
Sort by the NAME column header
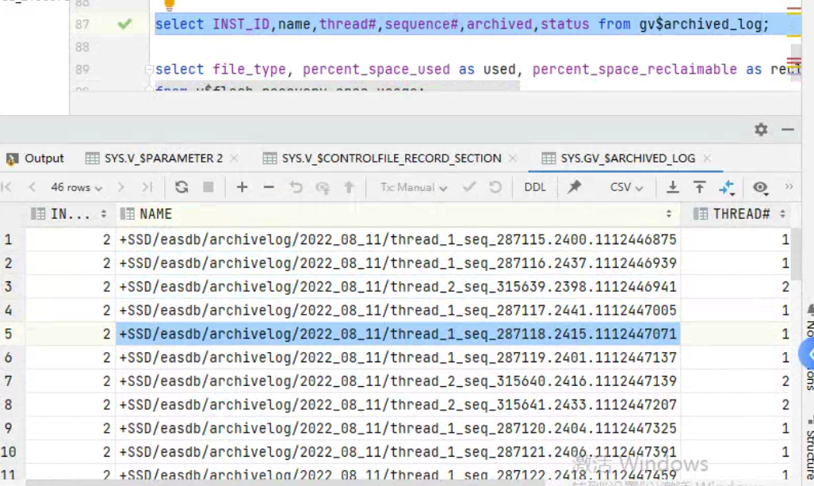click(398, 214)
